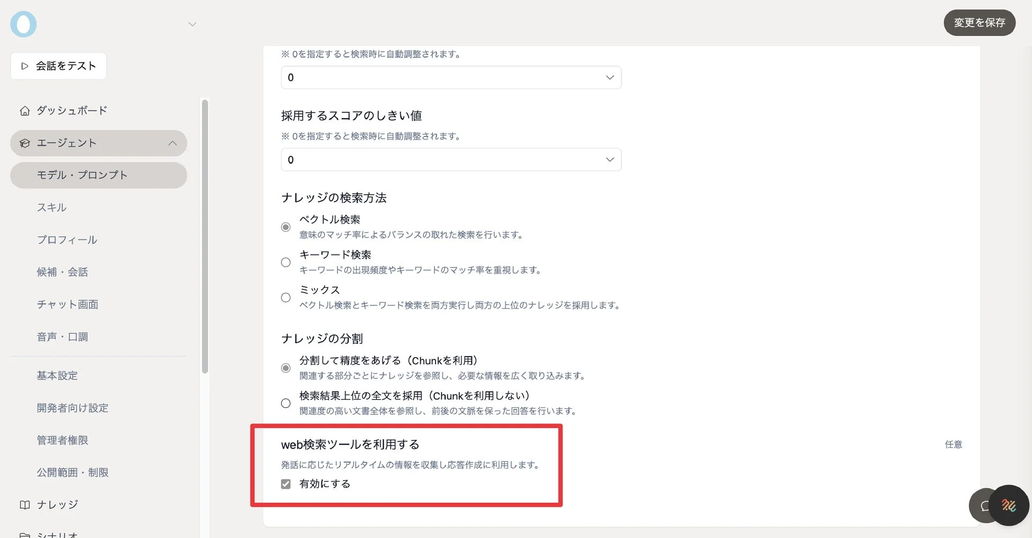1032x538 pixels.
Task: Open スキル from the sidebar
Action: pyautogui.click(x=51, y=207)
